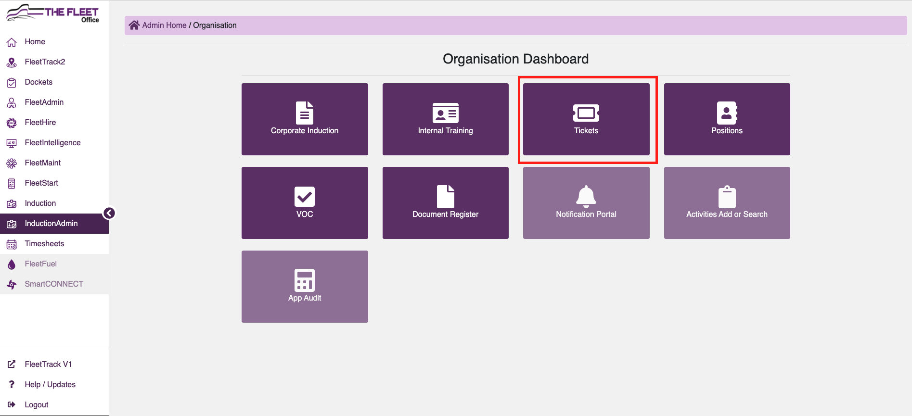Open the SmartCONNECT menu entry

pos(54,284)
